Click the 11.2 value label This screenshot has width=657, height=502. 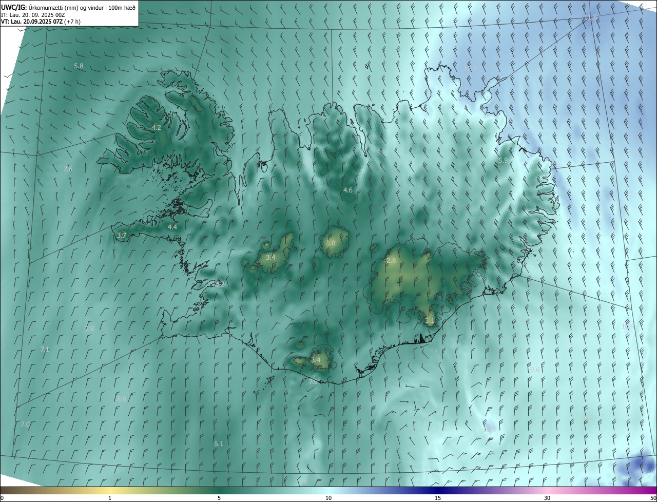point(470,68)
